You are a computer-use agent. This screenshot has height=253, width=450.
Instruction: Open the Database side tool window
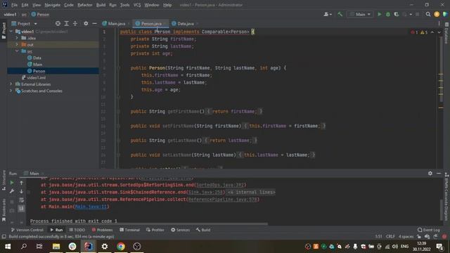pyautogui.click(x=446, y=34)
